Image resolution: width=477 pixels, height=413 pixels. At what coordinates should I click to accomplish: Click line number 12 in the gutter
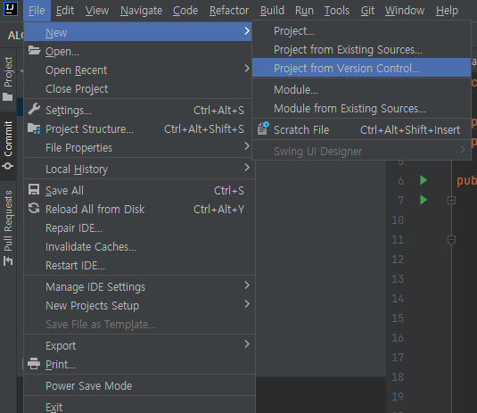tap(398, 260)
